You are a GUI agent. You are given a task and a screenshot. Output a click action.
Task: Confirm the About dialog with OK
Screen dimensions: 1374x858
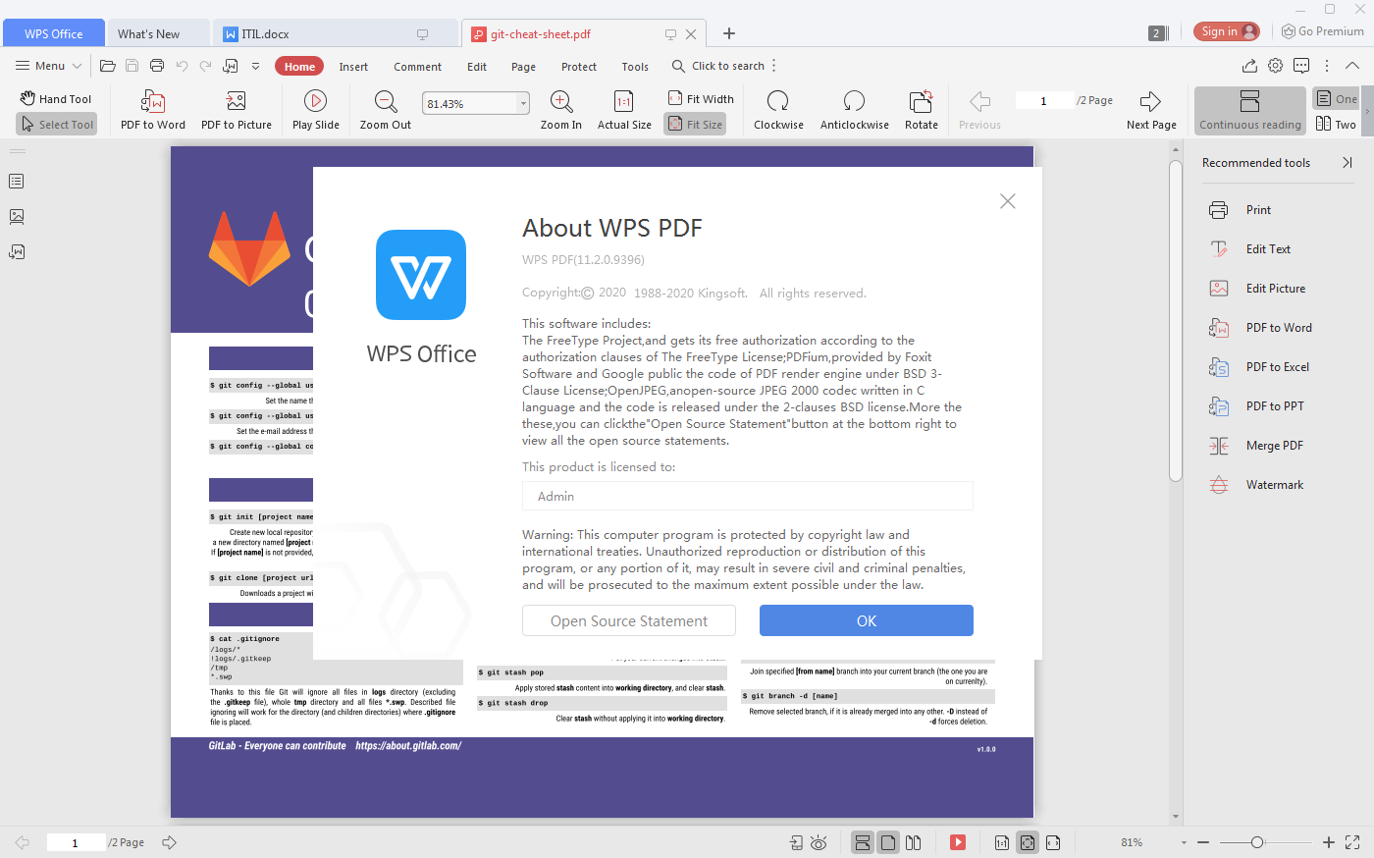click(x=866, y=620)
